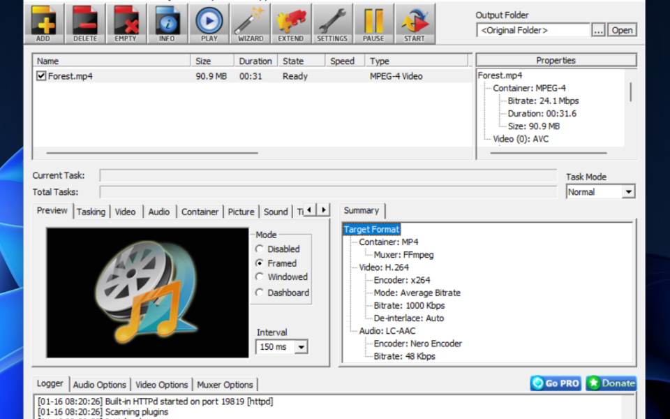Click the PAUSE toolbar icon
Image resolution: width=670 pixels, height=419 pixels.
tap(373, 24)
